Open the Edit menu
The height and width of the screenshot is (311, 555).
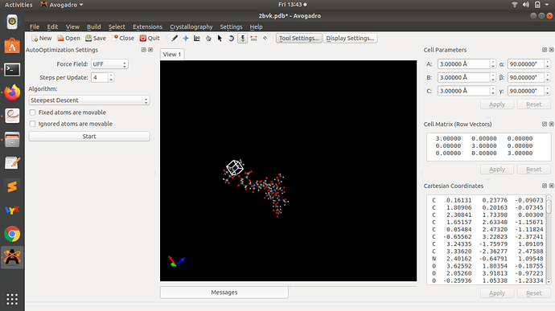click(x=52, y=27)
